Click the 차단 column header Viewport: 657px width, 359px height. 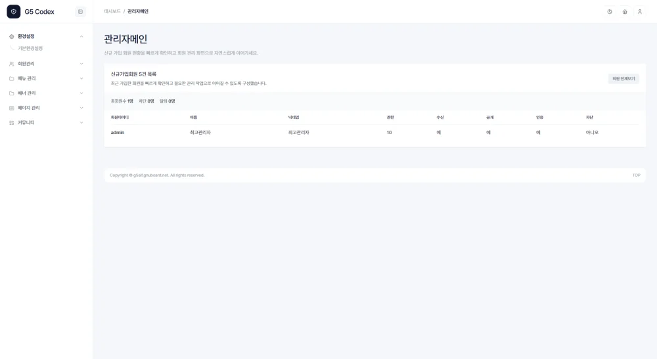tap(589, 118)
